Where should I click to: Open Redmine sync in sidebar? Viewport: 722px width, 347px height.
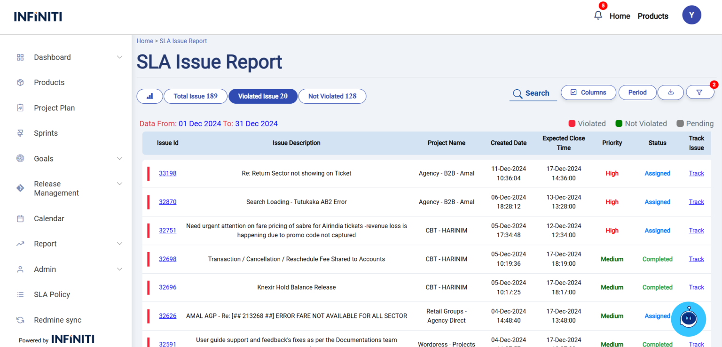pos(57,320)
